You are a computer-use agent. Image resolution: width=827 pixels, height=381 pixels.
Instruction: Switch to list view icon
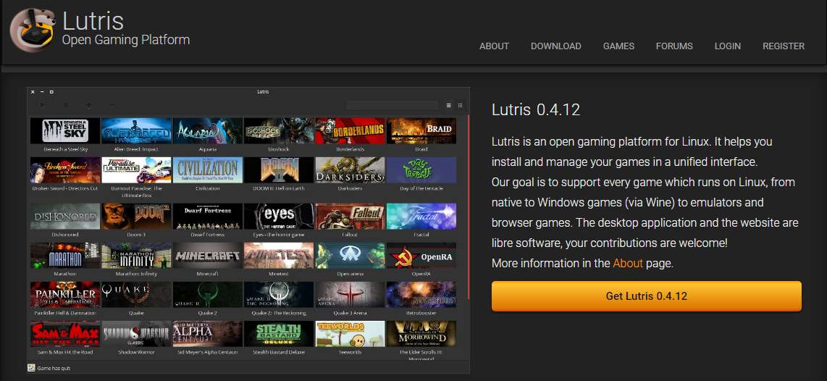(448, 105)
